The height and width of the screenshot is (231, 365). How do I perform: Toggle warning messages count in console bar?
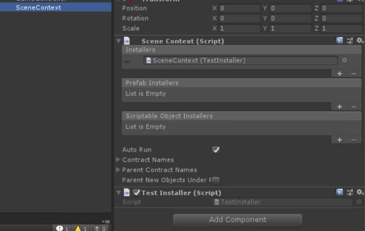coord(81,228)
